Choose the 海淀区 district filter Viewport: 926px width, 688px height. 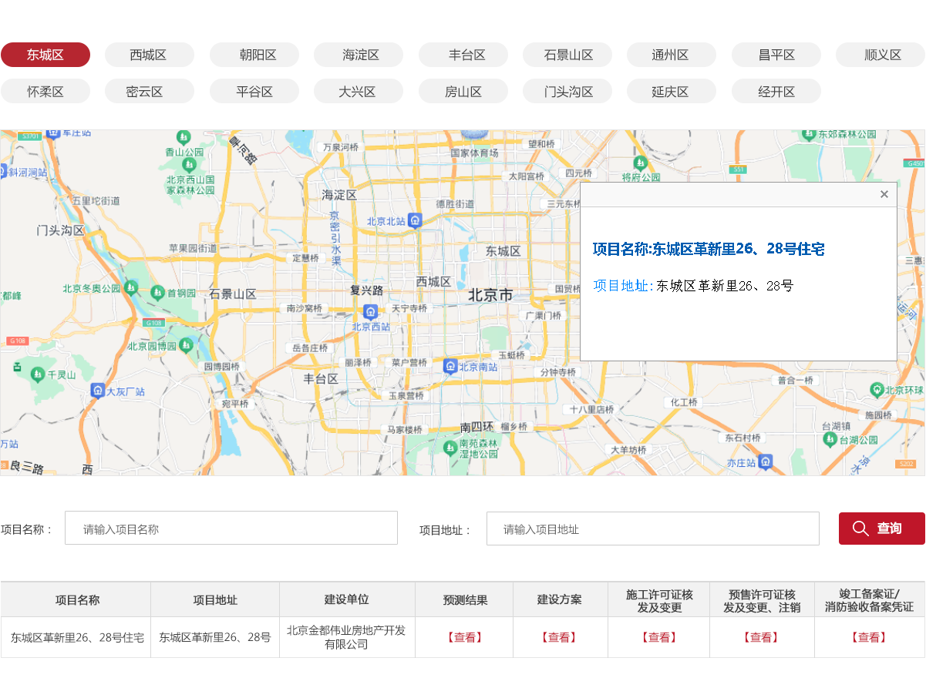[x=358, y=55]
